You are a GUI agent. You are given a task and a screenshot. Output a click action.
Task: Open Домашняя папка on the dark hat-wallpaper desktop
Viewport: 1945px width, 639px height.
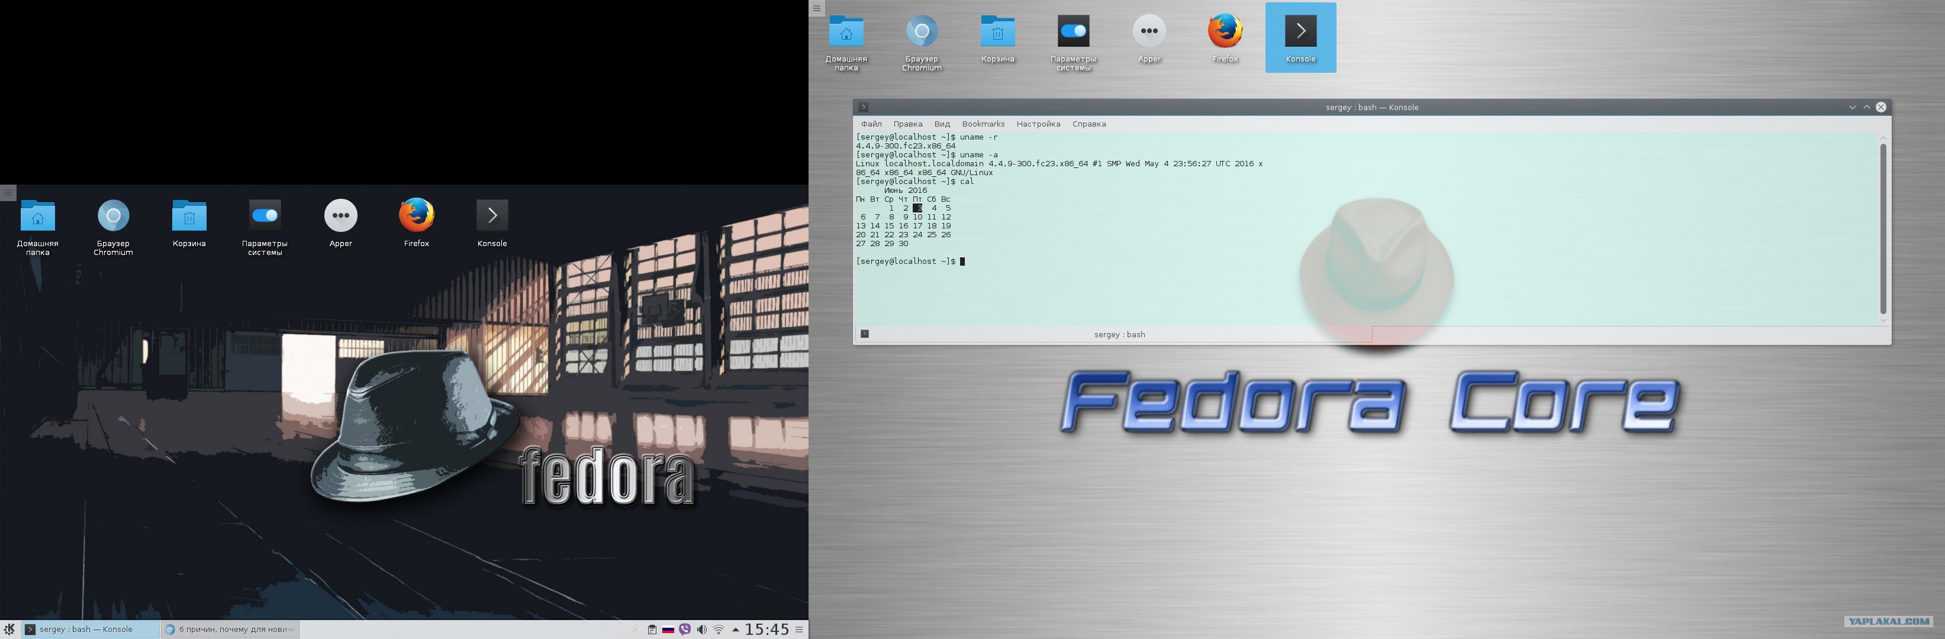click(x=38, y=227)
